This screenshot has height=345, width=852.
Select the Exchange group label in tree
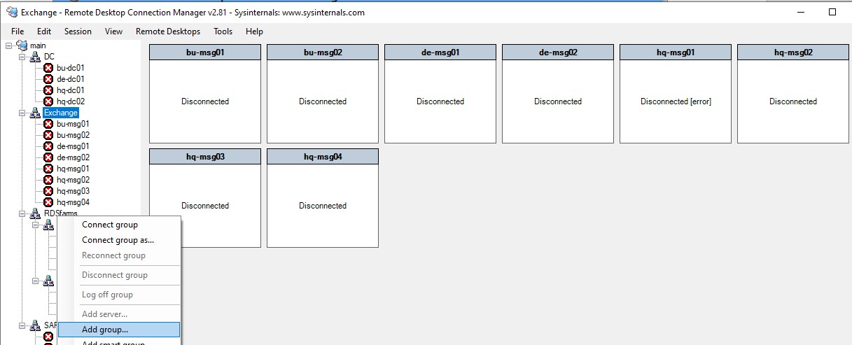pyautogui.click(x=61, y=113)
